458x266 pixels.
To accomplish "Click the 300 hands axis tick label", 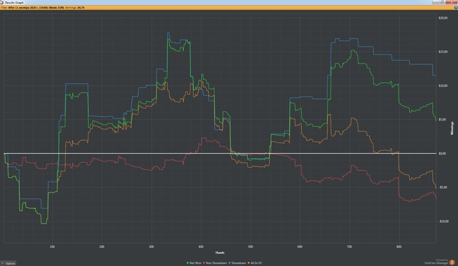I will point(151,247).
